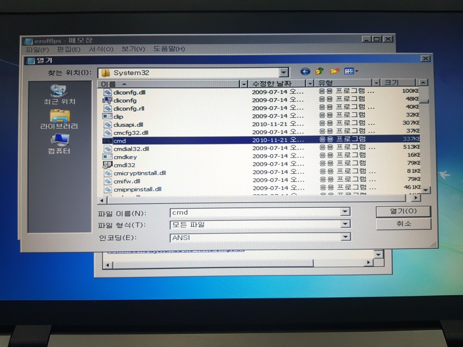Expand the 인코딩 ANSI dropdown
Screen dimensions: 463x347
345,237
